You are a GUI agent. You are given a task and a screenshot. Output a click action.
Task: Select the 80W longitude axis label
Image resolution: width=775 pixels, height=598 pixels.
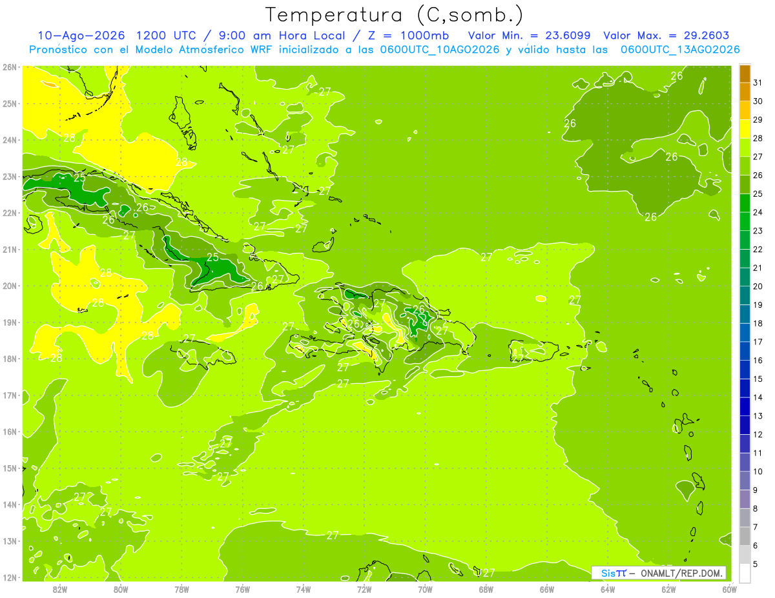tap(121, 589)
